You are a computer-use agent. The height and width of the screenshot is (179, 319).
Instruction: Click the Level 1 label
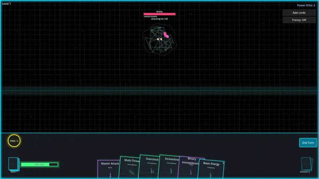coord(6,4)
